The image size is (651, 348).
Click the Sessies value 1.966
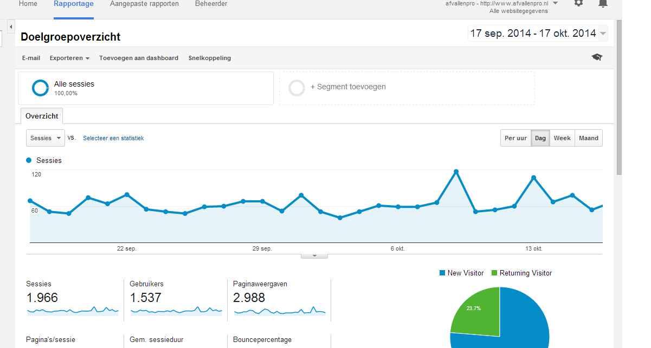(42, 298)
